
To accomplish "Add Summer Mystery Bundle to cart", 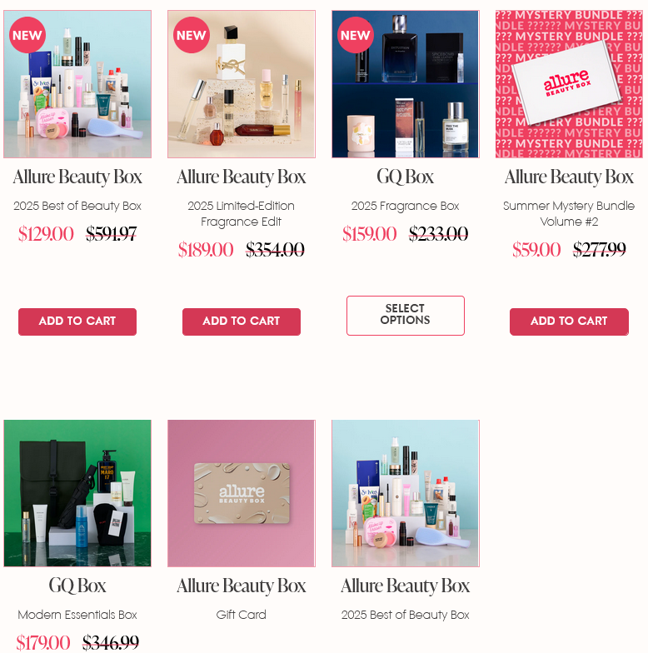I will click(x=569, y=322).
